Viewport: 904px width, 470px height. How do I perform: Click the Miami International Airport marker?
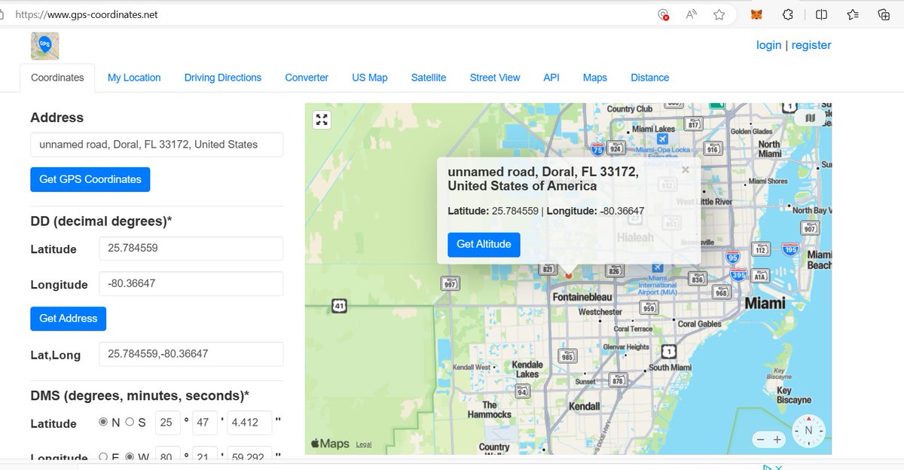[x=657, y=268]
